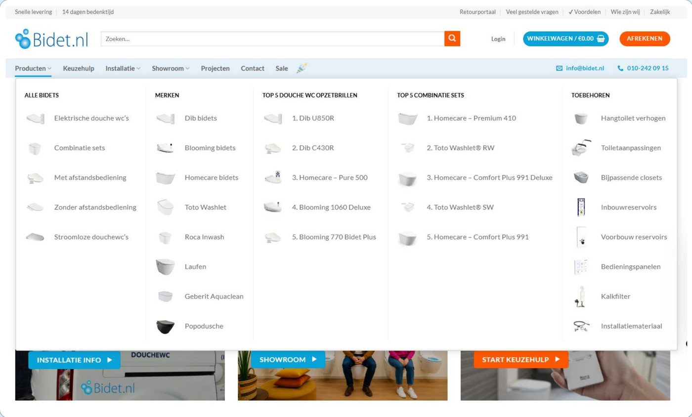Collapse the Producten dropdown menu
The image size is (692, 417).
[33, 69]
